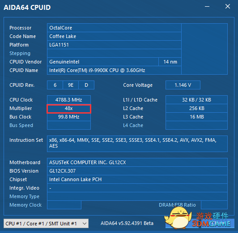Click the 256 KB L2 Cache value

click(196, 108)
